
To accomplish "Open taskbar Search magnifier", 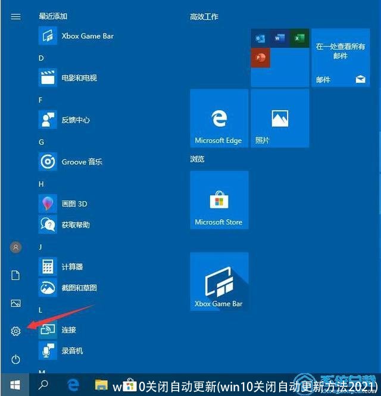I will [x=43, y=385].
